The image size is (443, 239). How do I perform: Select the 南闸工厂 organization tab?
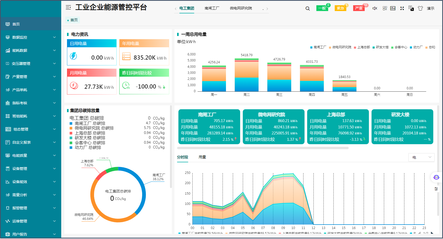(212, 8)
